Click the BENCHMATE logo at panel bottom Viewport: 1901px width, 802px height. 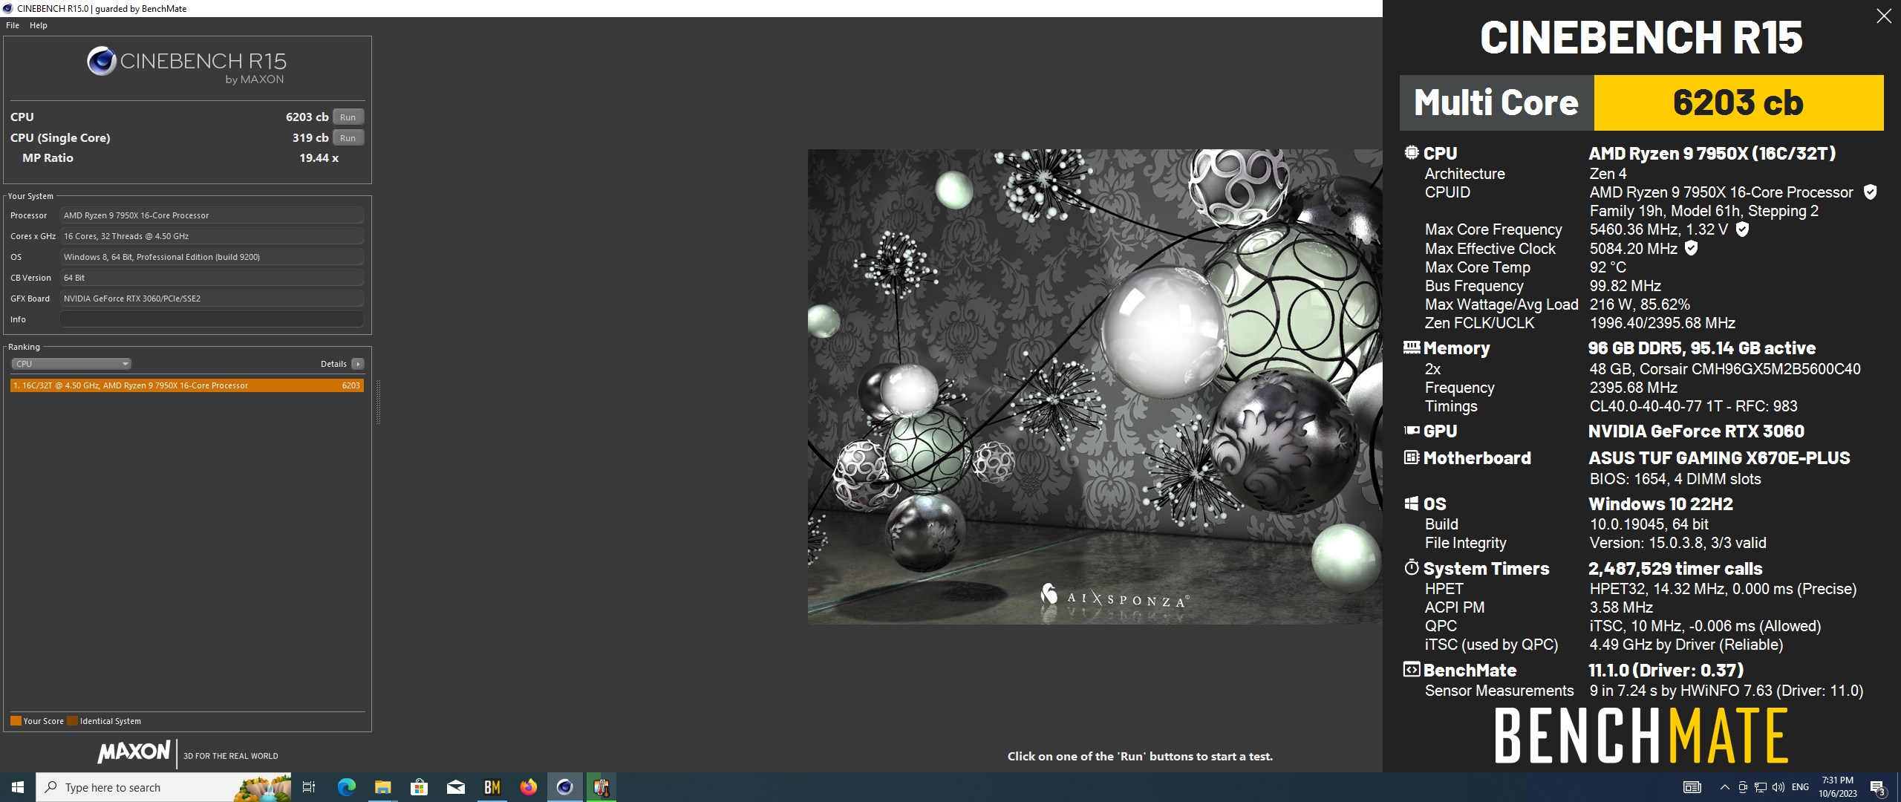coord(1641,735)
